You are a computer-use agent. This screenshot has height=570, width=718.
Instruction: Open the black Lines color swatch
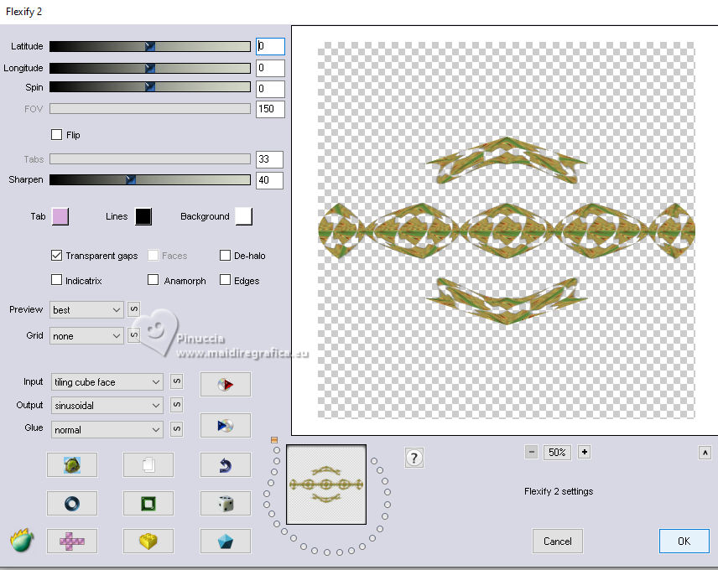click(143, 216)
